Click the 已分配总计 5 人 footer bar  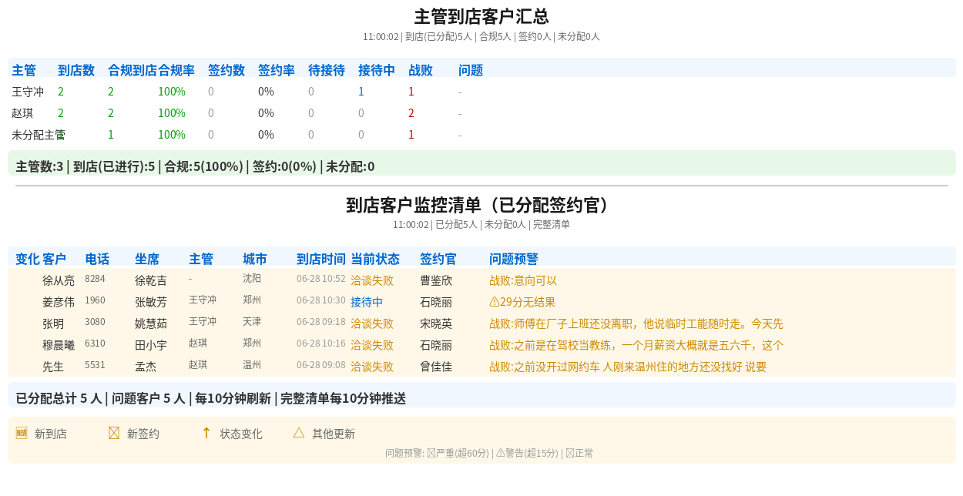(481, 395)
